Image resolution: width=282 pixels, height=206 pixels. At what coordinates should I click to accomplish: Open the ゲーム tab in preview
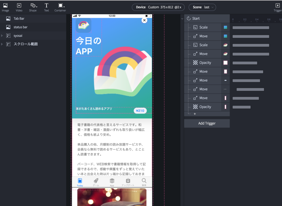[x=96, y=182]
